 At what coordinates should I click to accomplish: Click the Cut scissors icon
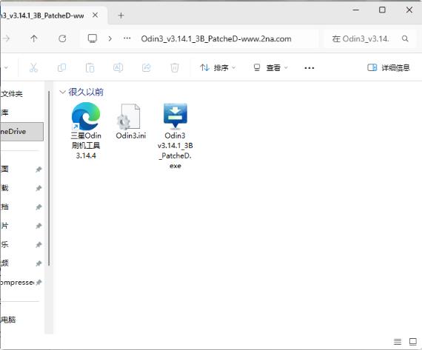pyautogui.click(x=33, y=67)
